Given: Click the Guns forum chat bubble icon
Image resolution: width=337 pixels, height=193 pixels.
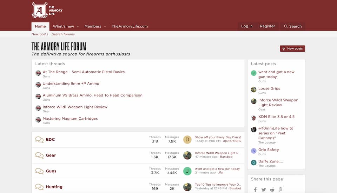Looking at the screenshot, I should (x=39, y=171).
